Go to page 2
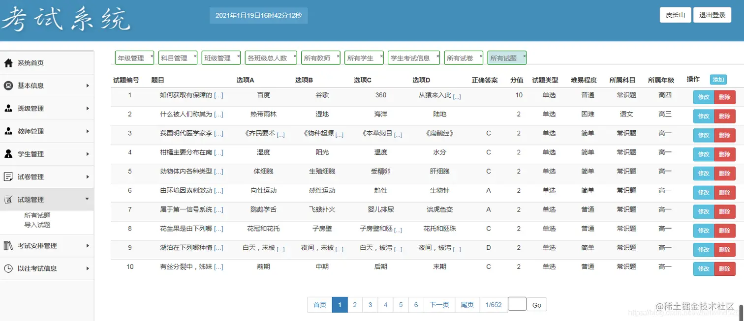This screenshot has height=321, width=744. click(x=355, y=305)
